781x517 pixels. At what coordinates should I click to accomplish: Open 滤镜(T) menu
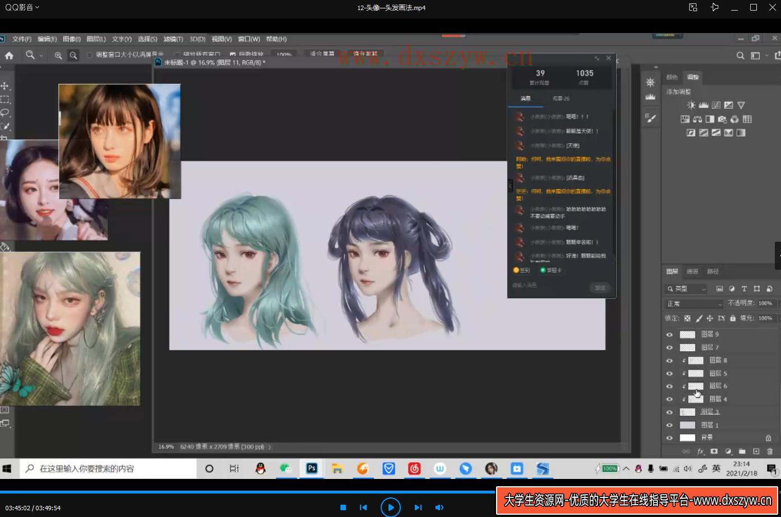173,39
